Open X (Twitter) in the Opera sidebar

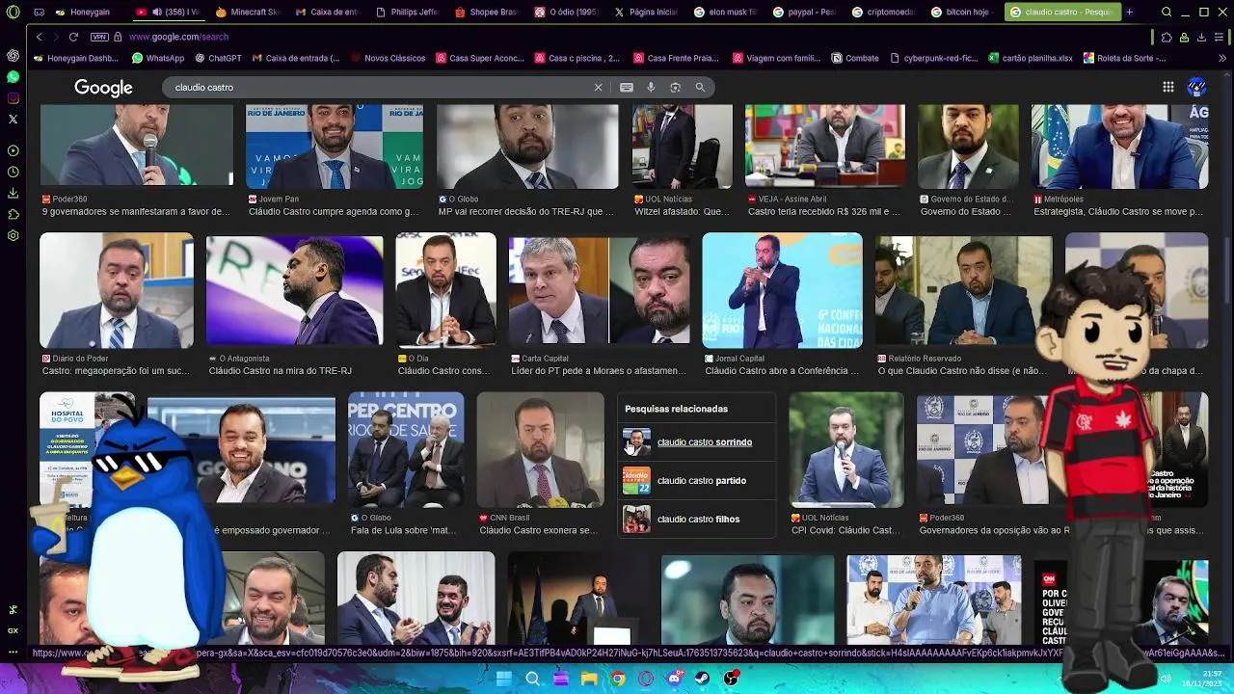click(x=13, y=119)
